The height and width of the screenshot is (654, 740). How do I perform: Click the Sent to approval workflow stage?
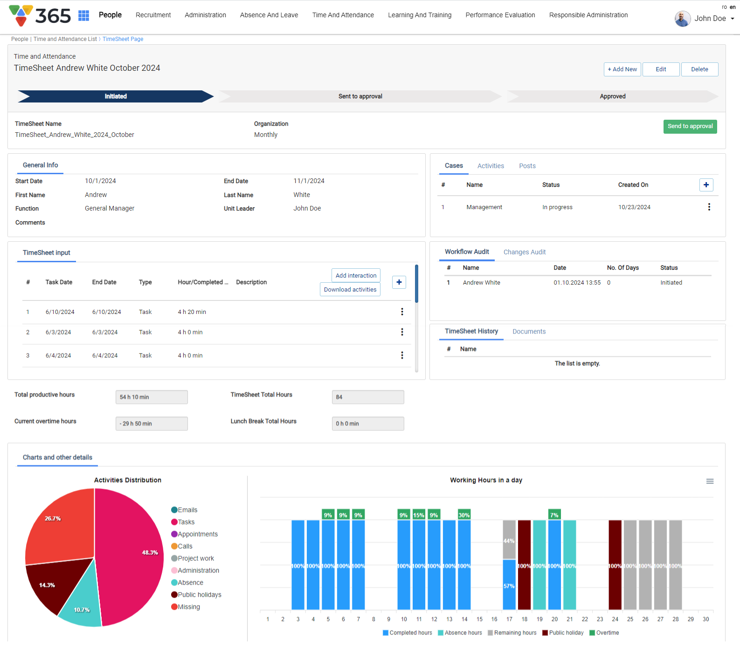click(x=360, y=96)
